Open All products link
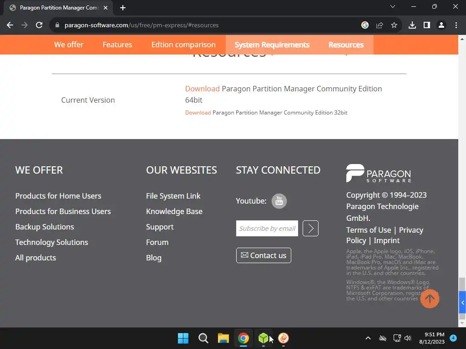Viewport: 466px width, 349px height. point(35,258)
